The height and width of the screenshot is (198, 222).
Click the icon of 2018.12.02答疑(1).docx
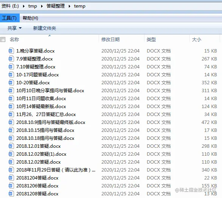[11, 154]
